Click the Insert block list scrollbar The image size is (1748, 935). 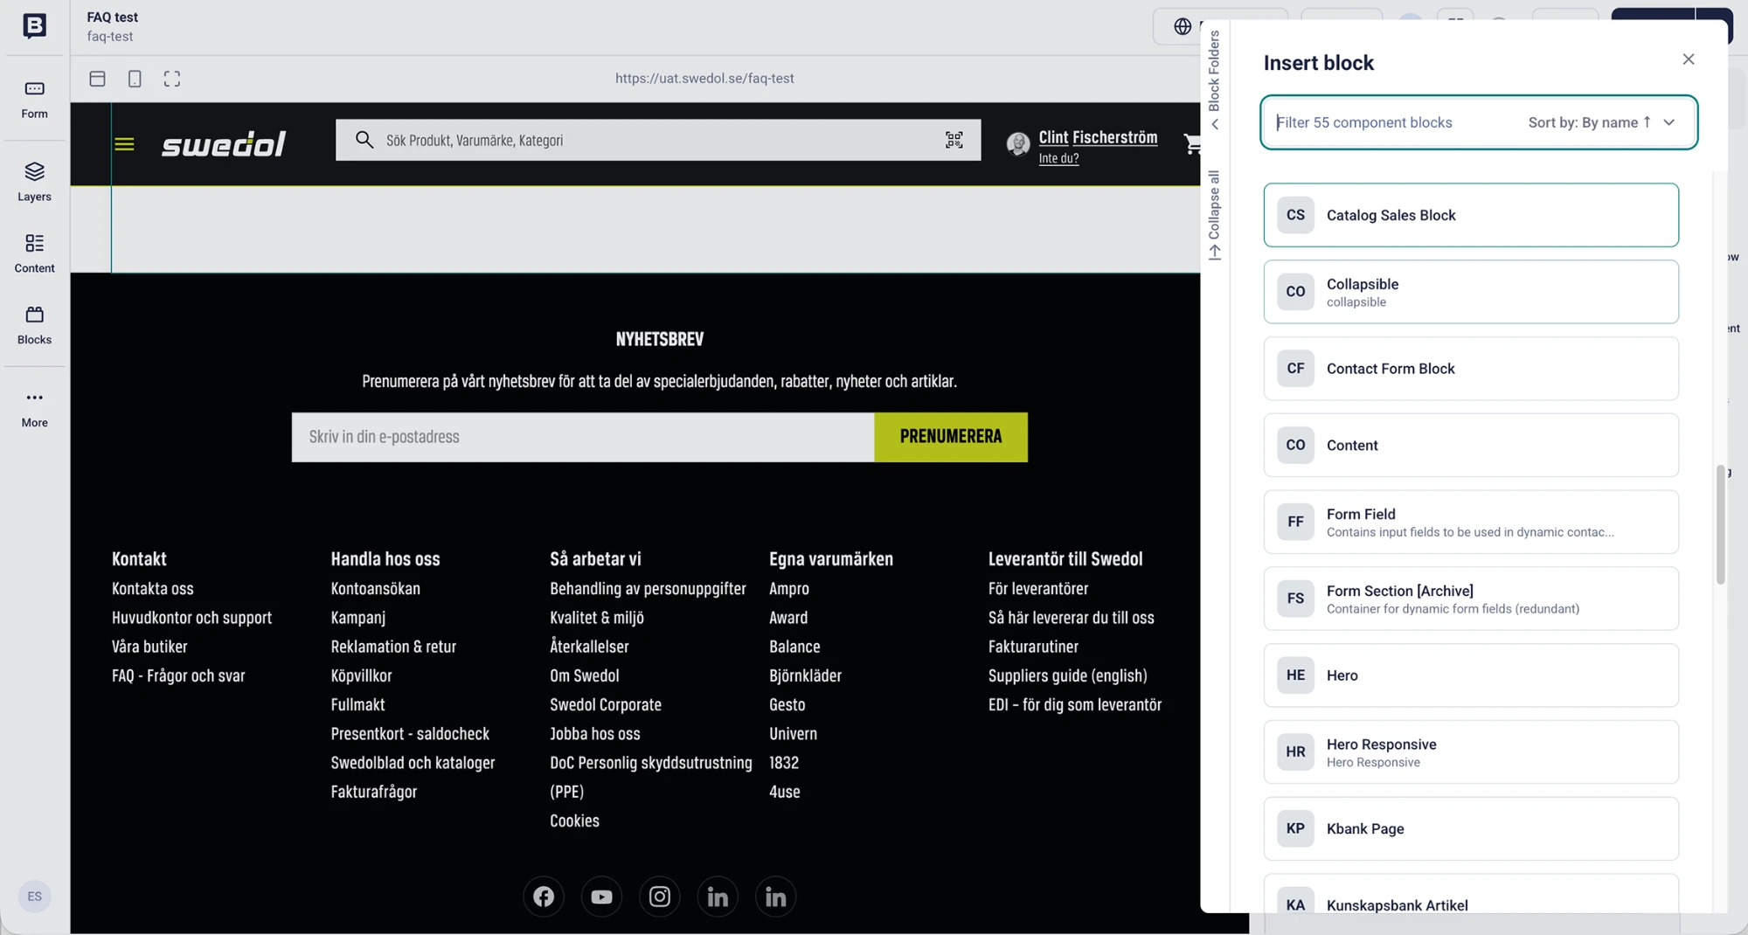coord(1720,524)
